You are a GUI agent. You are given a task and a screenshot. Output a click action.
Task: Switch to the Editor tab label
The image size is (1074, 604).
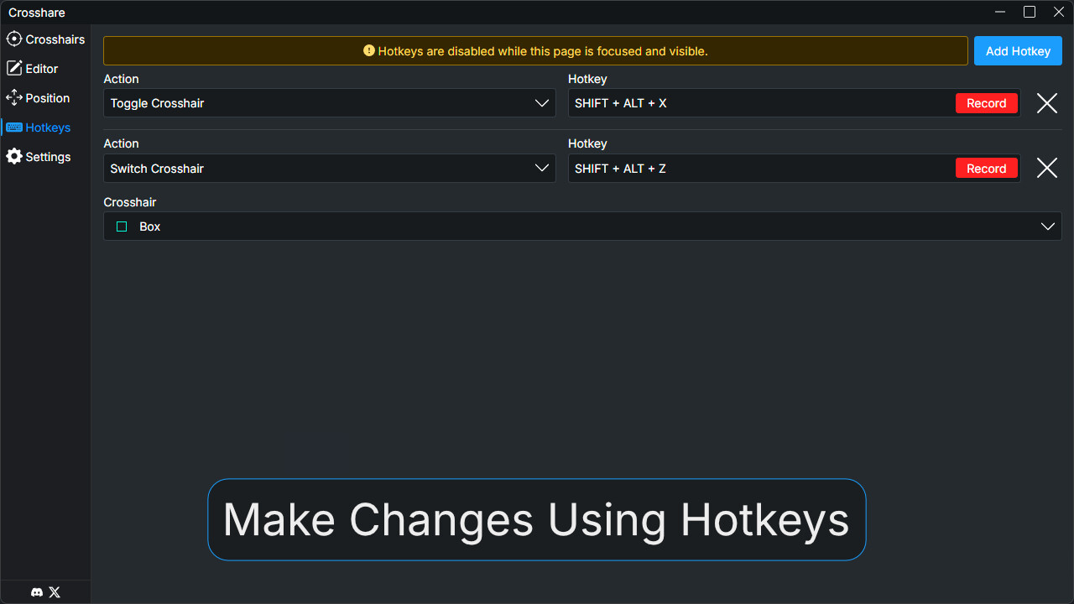(x=42, y=69)
